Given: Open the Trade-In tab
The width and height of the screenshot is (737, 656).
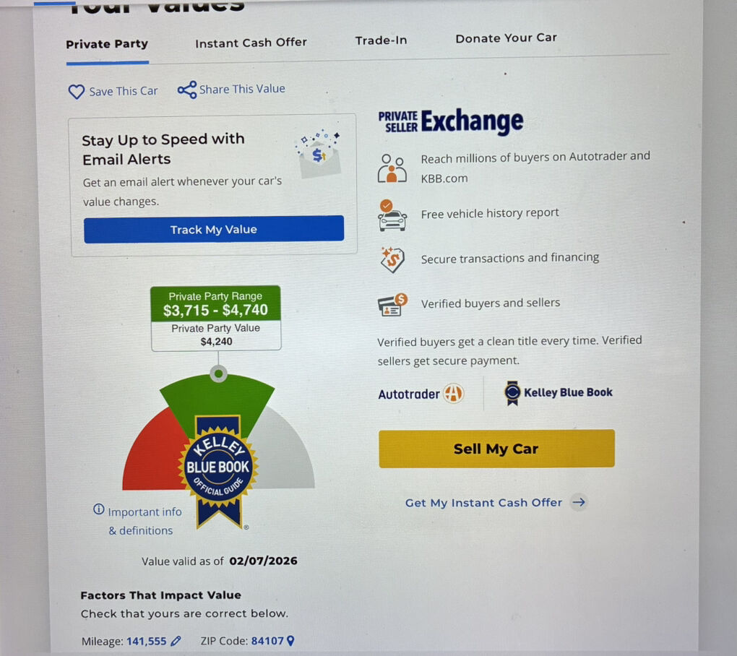Looking at the screenshot, I should pyautogui.click(x=382, y=40).
